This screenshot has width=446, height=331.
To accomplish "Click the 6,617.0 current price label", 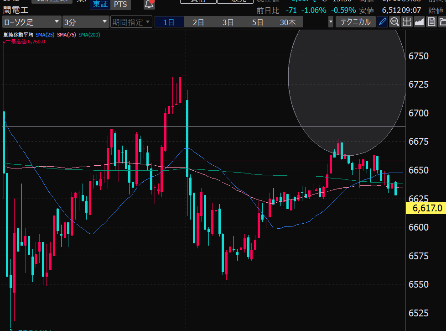I will tap(427, 208).
